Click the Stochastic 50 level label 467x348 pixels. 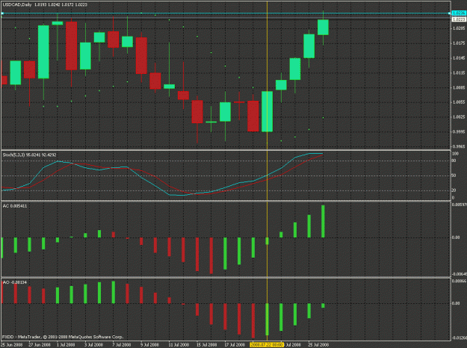[x=454, y=175]
